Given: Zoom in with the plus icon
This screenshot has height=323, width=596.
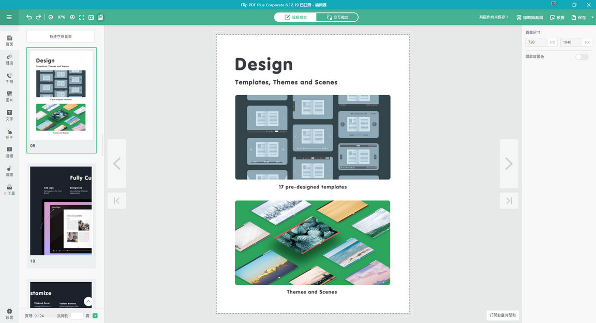Looking at the screenshot, I should (x=72, y=17).
